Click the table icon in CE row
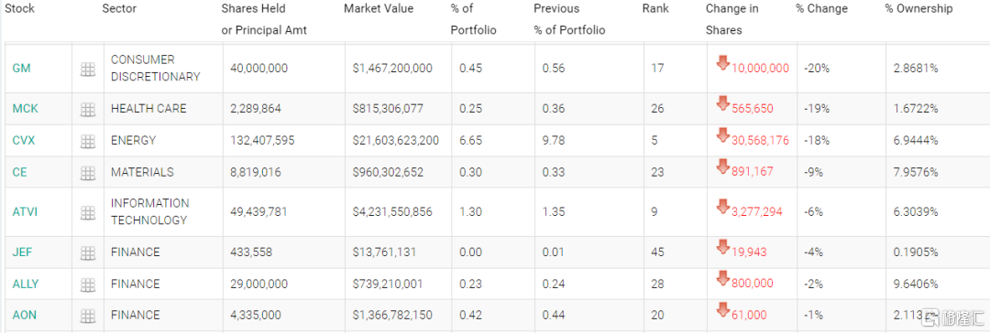The height and width of the screenshot is (333, 990). [x=88, y=173]
